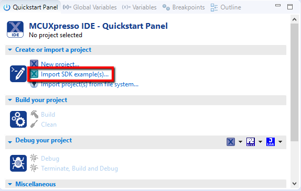
Task: Click the debug bug target icon
Action: coord(18,163)
